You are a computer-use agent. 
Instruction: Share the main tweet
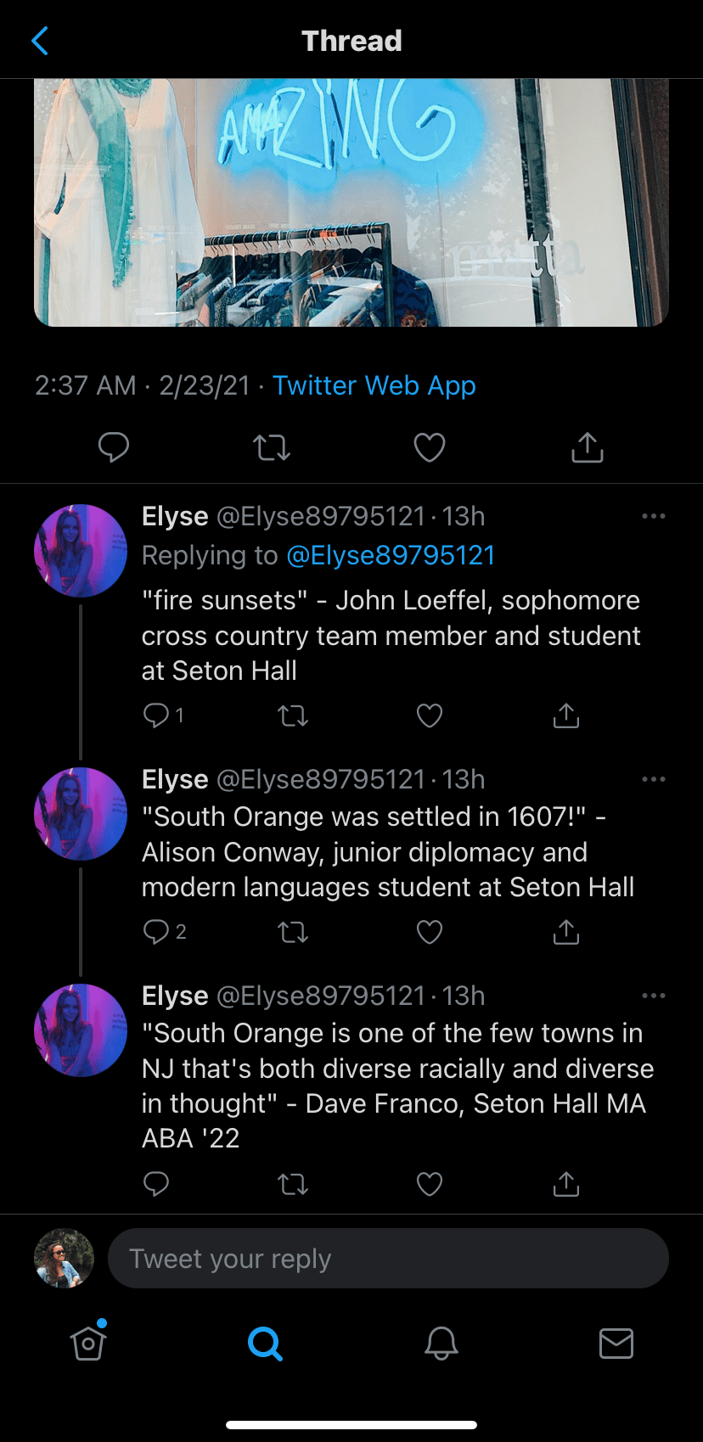pyautogui.click(x=588, y=447)
